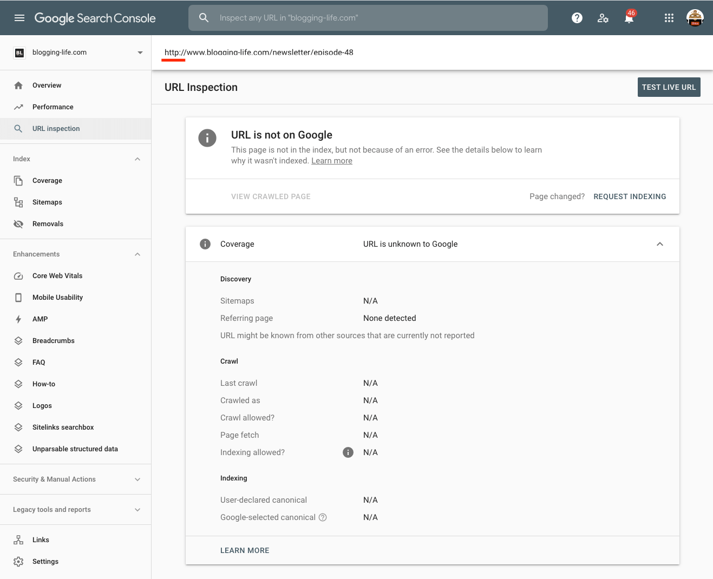713x579 pixels.
Task: Open user management settings
Action: coord(603,18)
